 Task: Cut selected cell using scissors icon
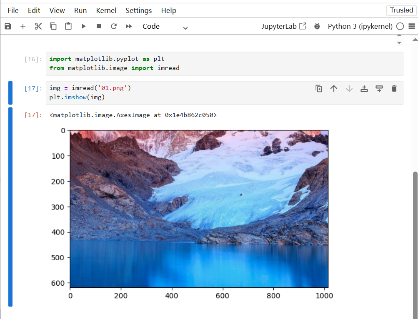38,26
